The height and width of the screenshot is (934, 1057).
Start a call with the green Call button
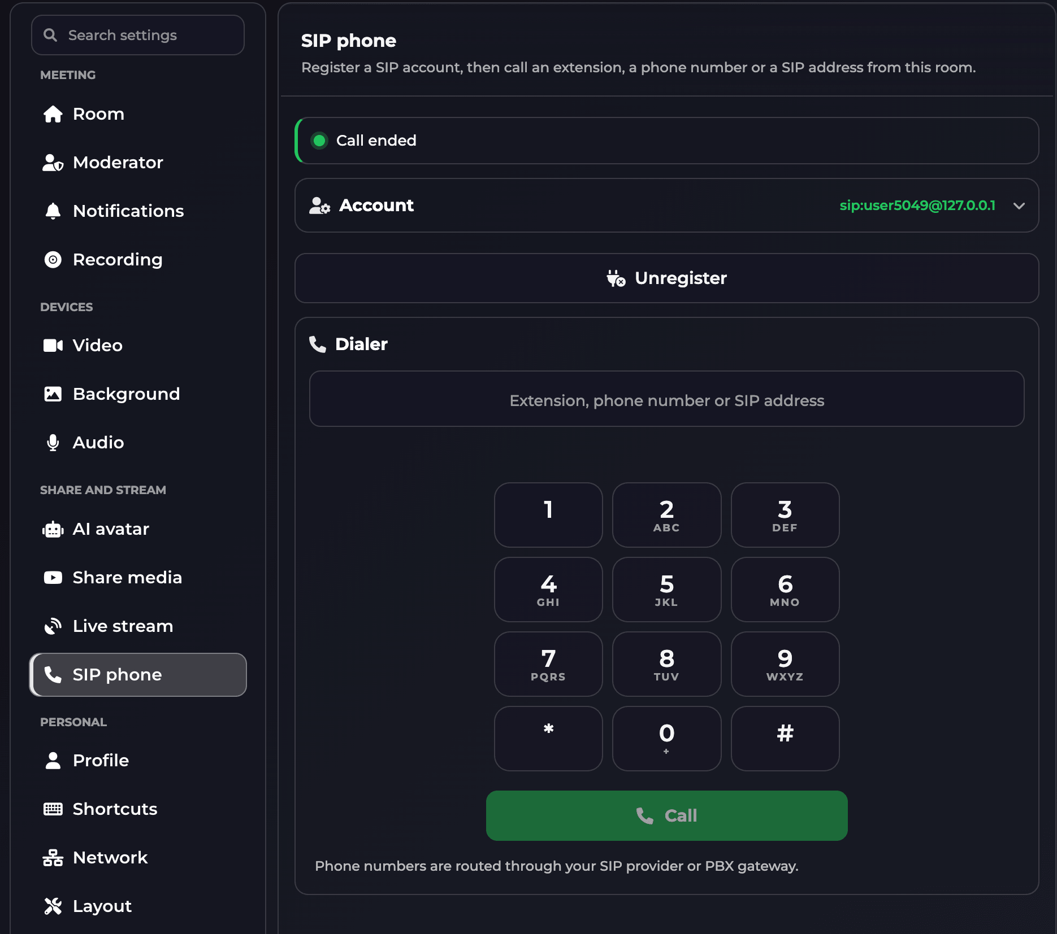click(667, 815)
